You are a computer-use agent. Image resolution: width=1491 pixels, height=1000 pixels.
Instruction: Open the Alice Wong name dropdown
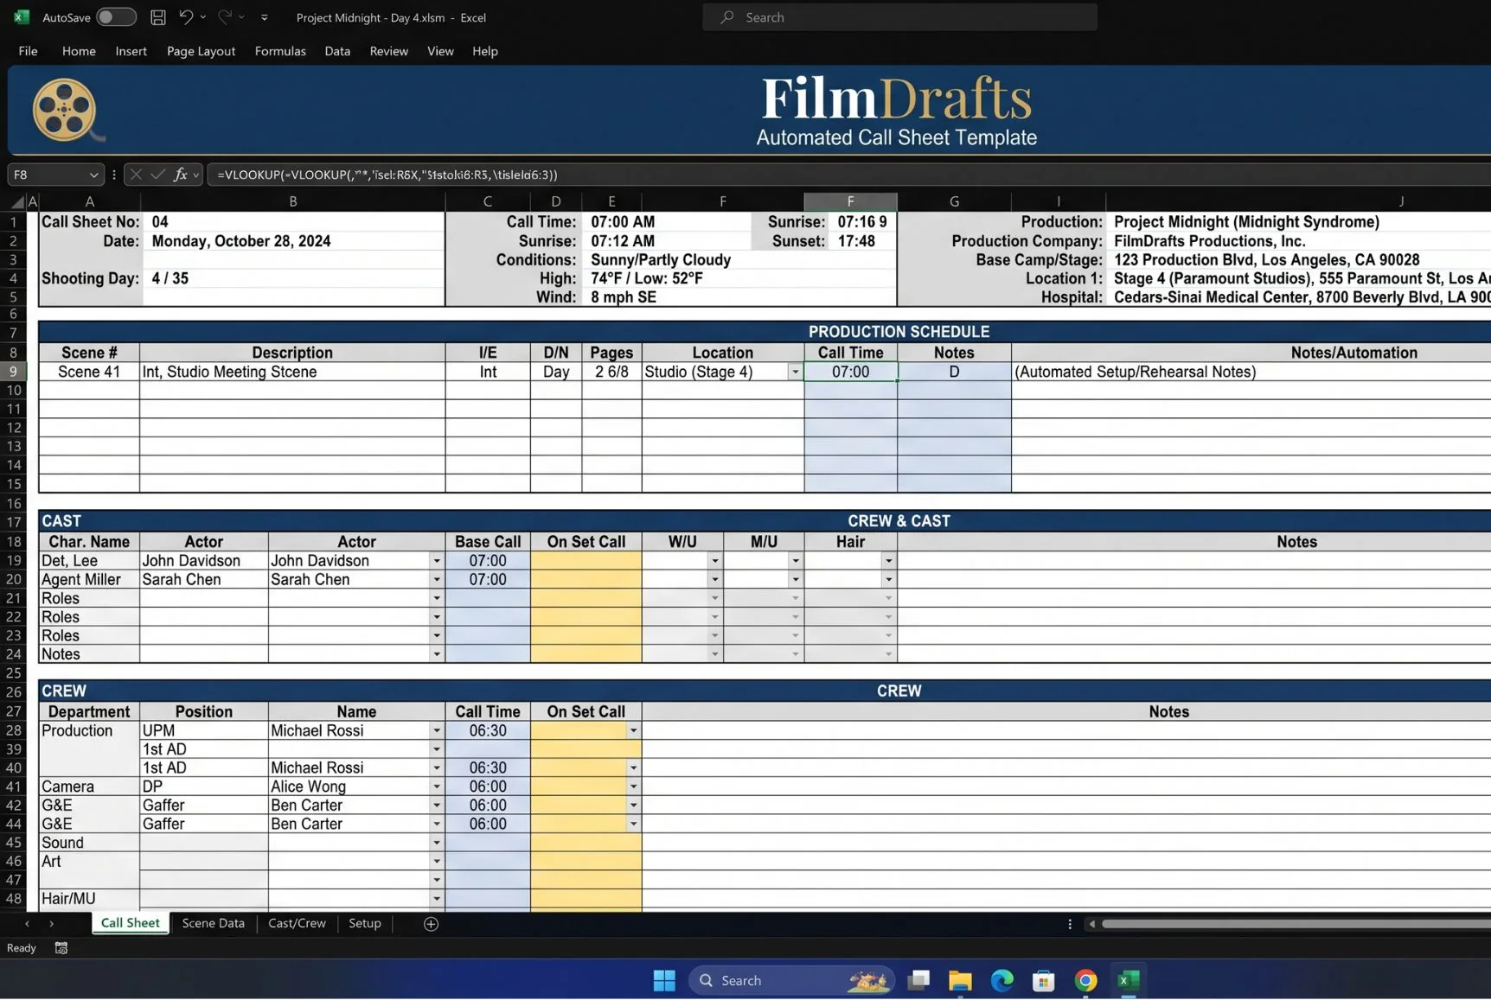click(x=437, y=787)
